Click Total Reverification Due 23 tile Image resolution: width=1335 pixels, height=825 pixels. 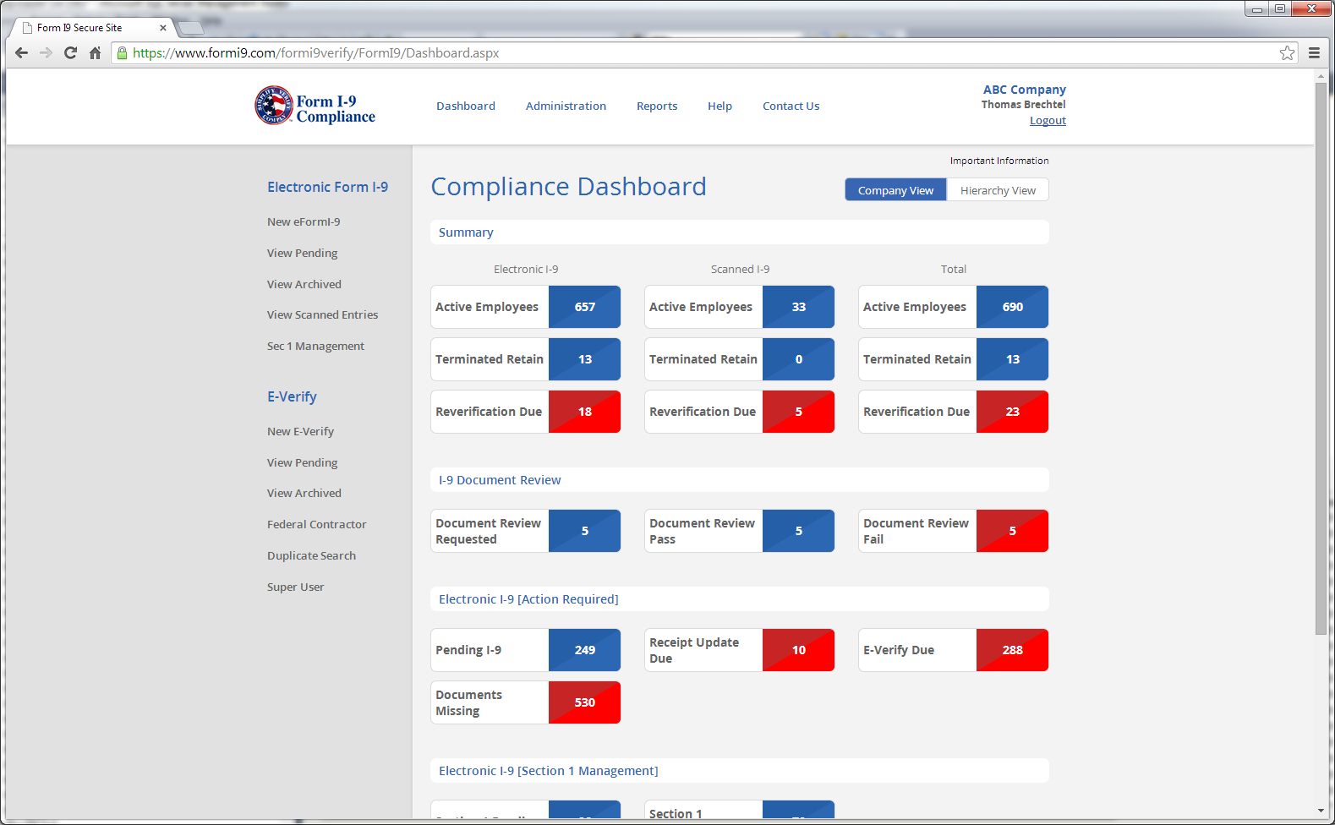tap(953, 412)
